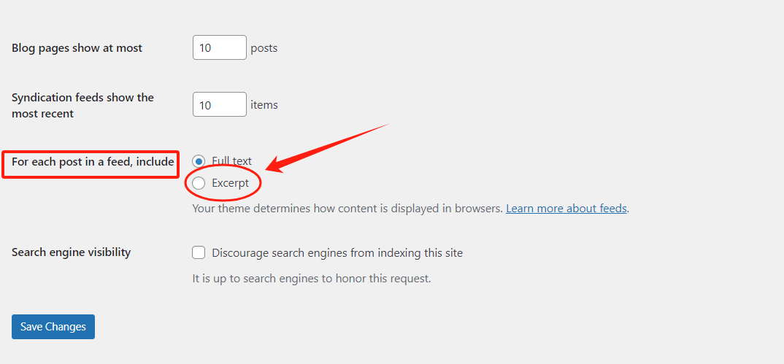Screen dimensions: 784x364
Task: Select the Full text radio button
Action: coord(199,161)
